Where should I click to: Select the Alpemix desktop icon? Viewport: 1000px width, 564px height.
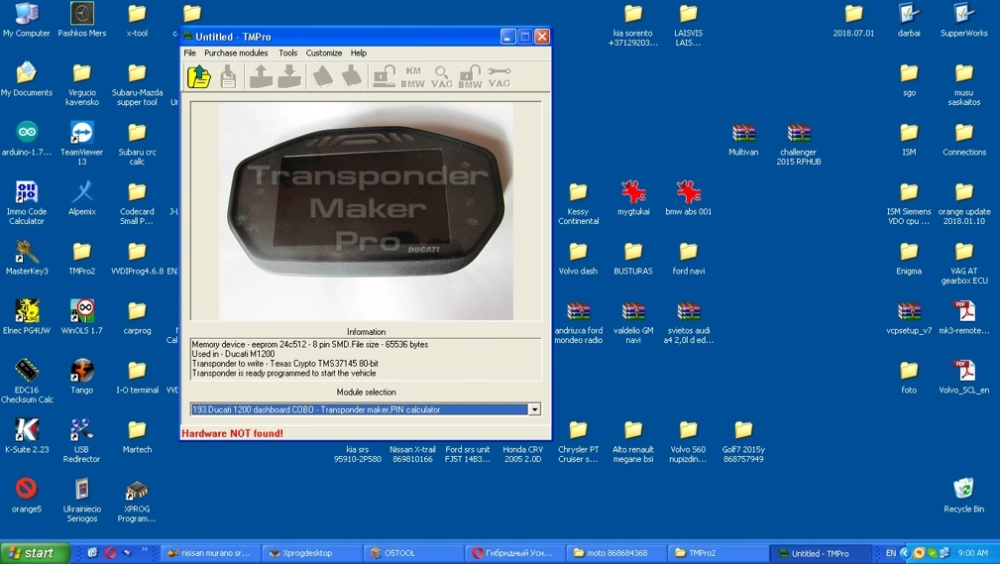click(x=82, y=198)
